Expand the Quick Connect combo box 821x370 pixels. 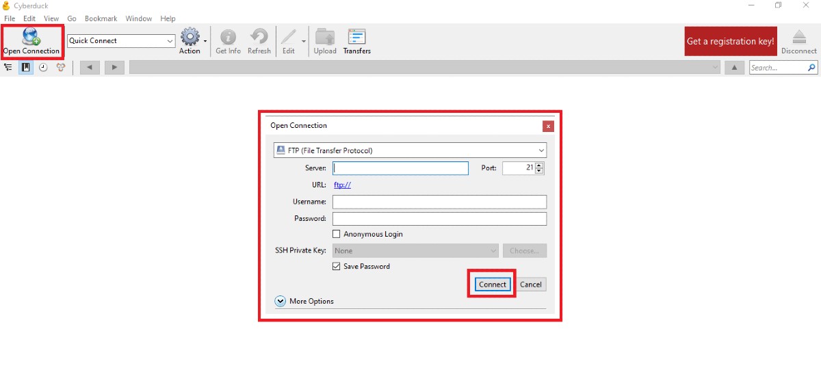[x=170, y=41]
